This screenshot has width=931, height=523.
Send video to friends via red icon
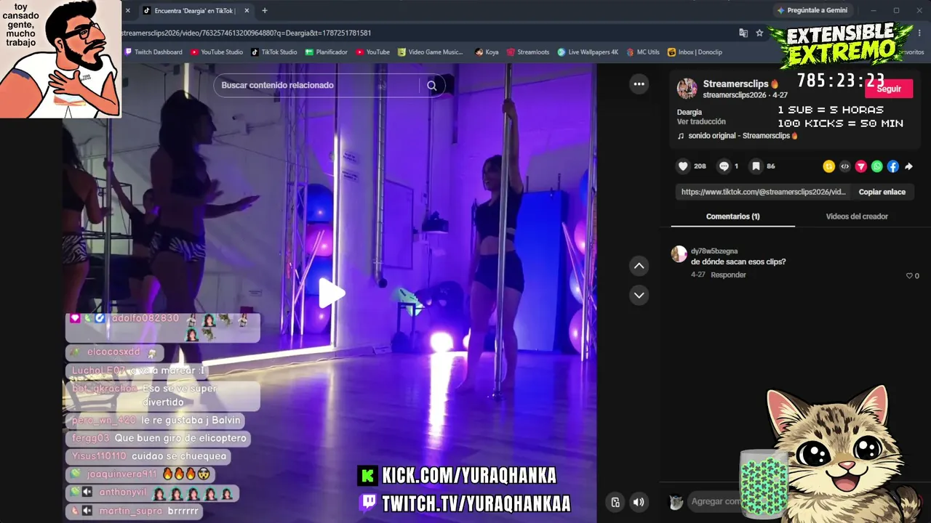[x=860, y=166]
